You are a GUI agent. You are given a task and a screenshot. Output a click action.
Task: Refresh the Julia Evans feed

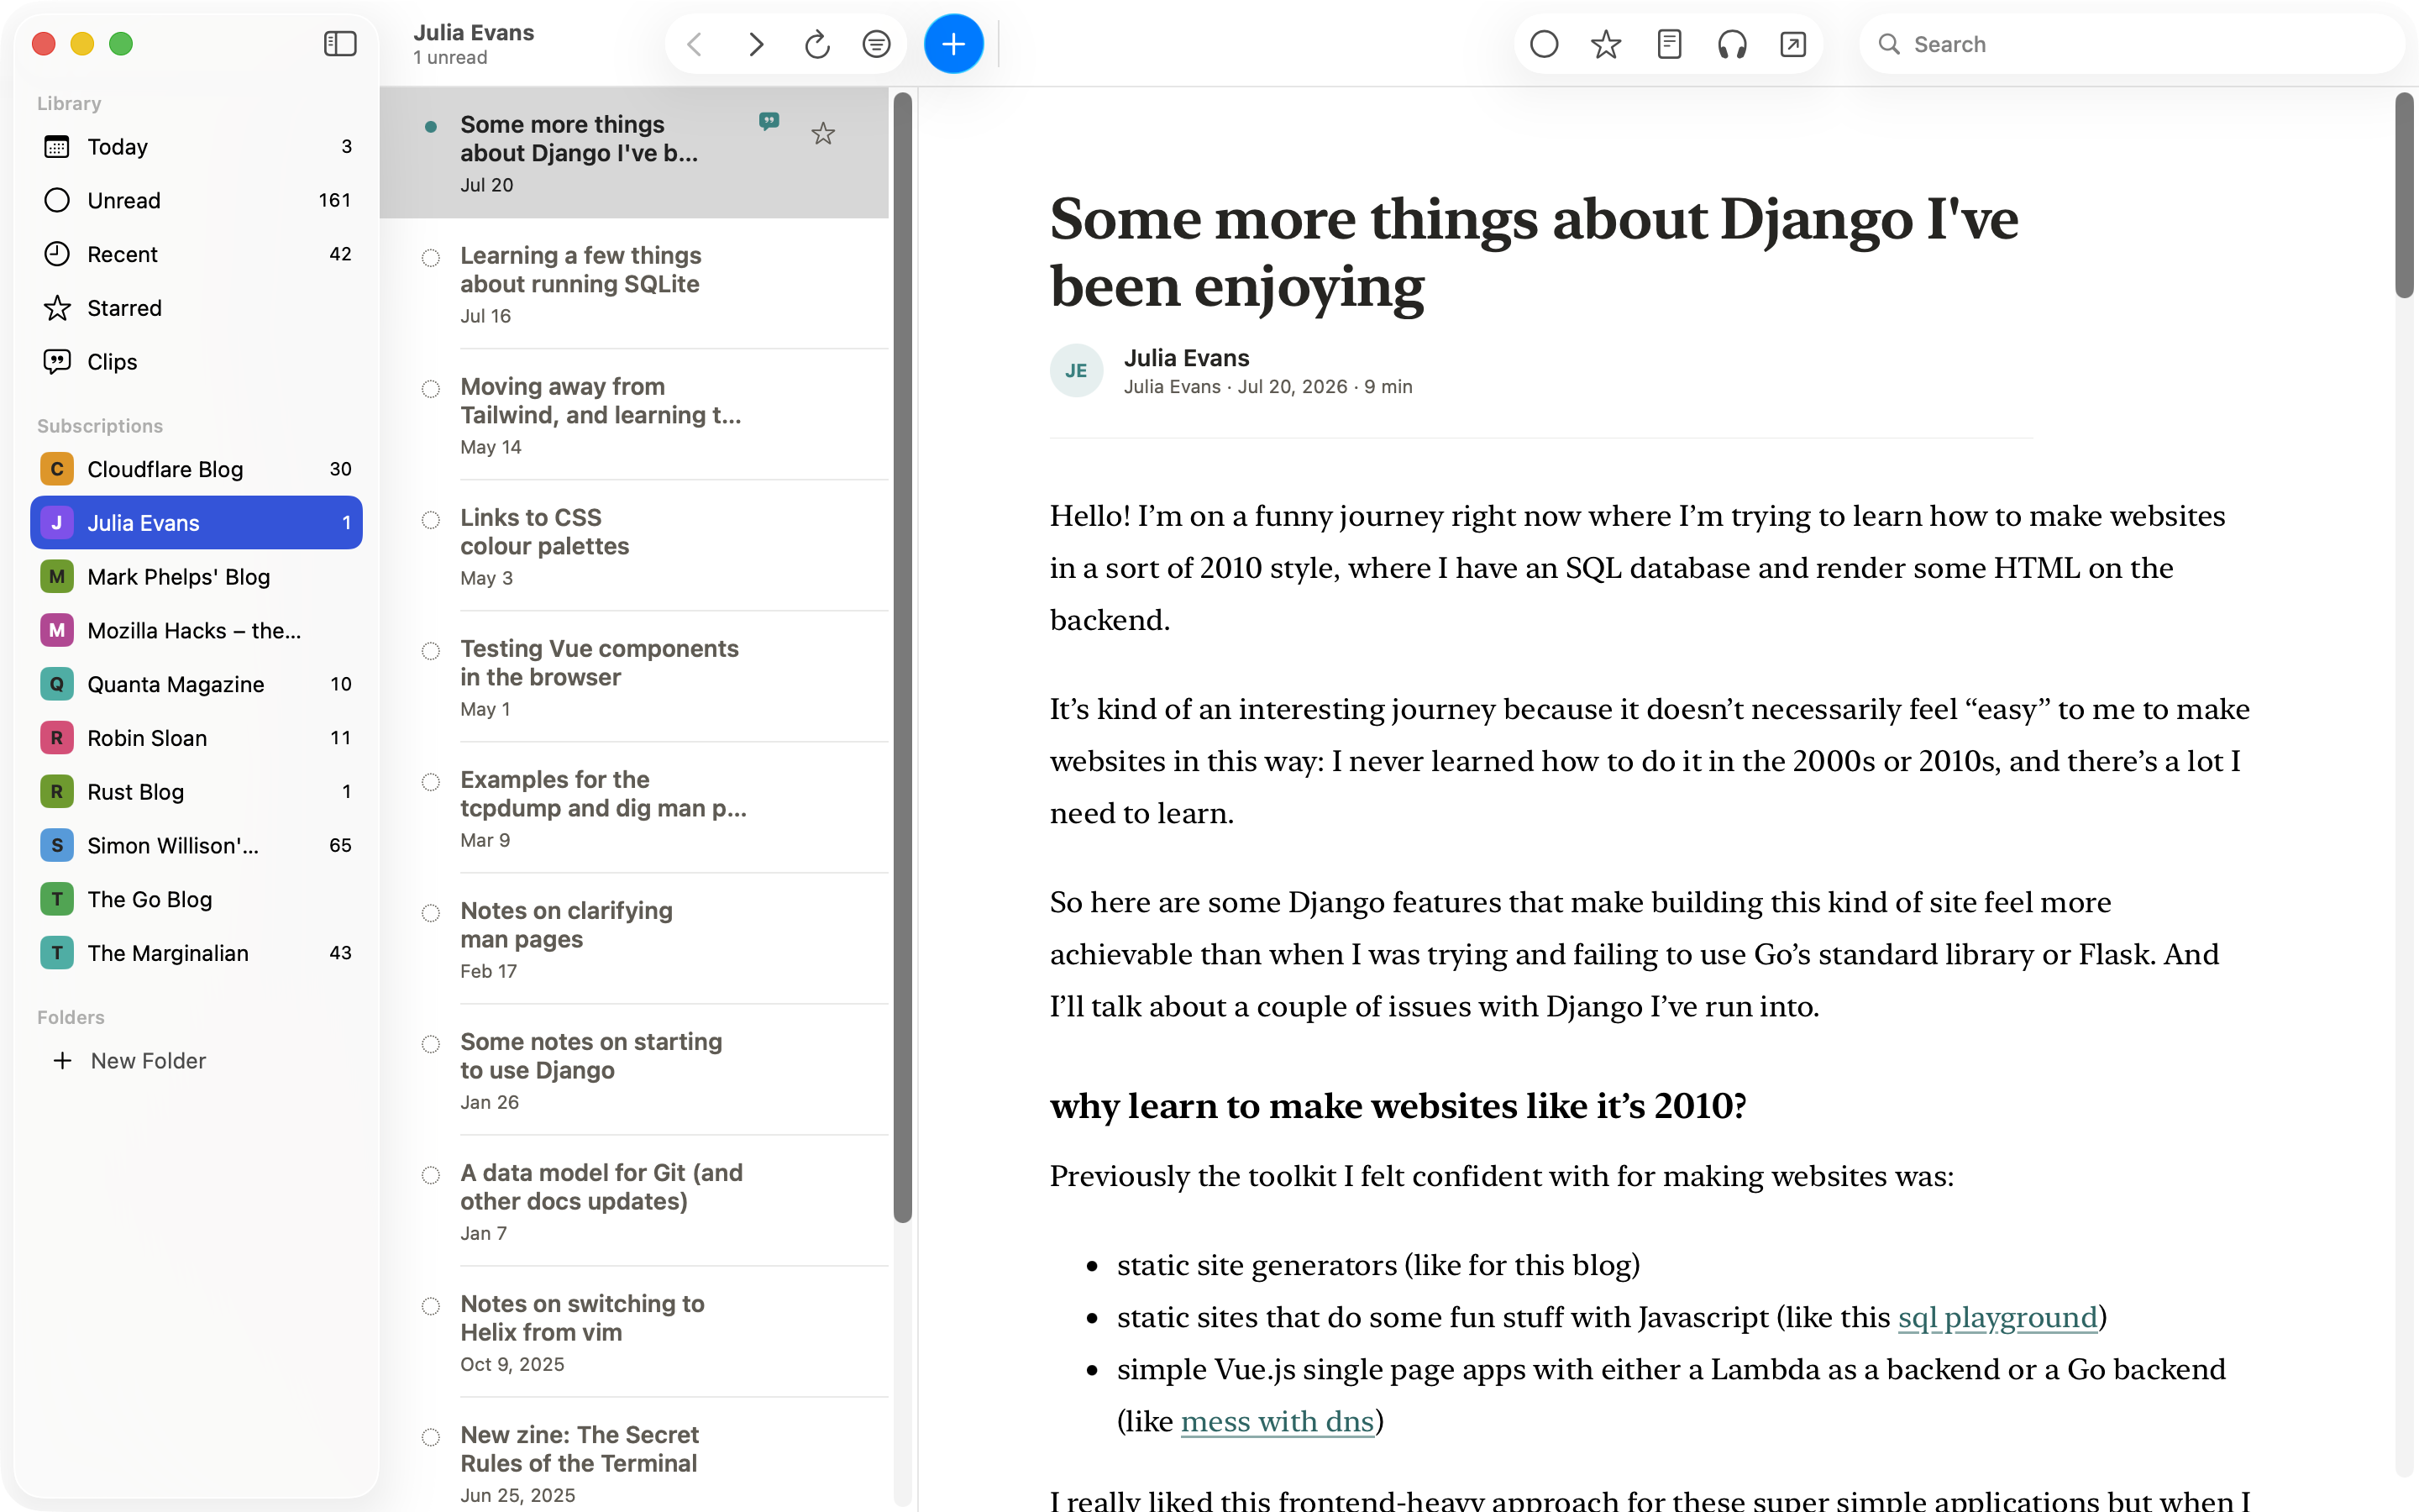[x=816, y=44]
